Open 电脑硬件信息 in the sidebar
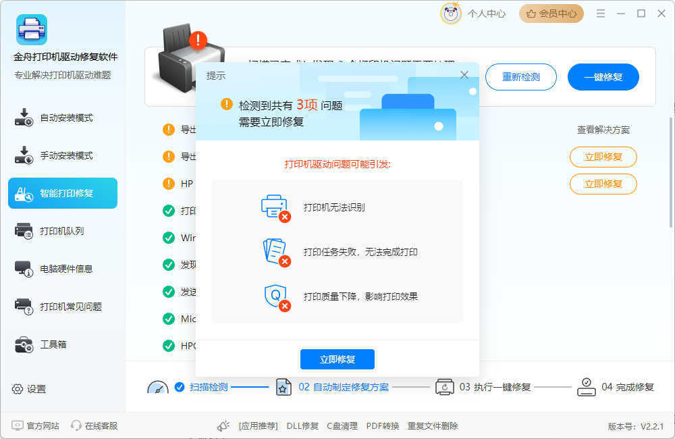 pyautogui.click(x=63, y=269)
